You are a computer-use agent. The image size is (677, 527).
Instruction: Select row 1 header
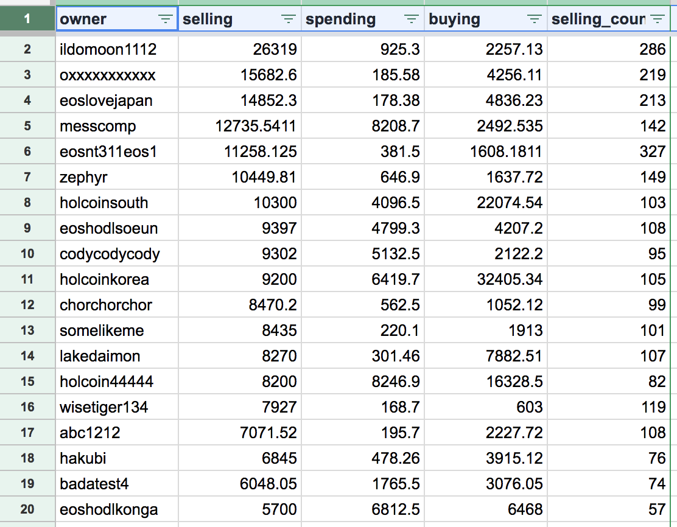pyautogui.click(x=27, y=19)
